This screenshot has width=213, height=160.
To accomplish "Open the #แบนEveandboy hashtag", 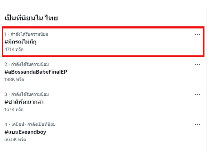I will coord(25,132).
